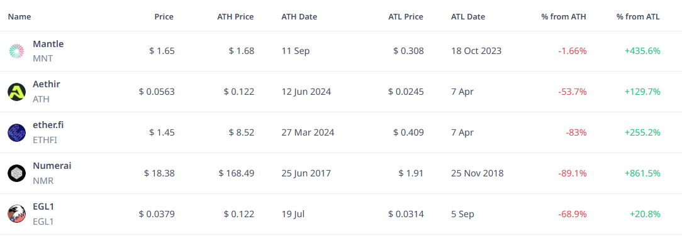Image resolution: width=682 pixels, height=236 pixels.
Task: Sort by the Price column header
Action: [x=164, y=17]
